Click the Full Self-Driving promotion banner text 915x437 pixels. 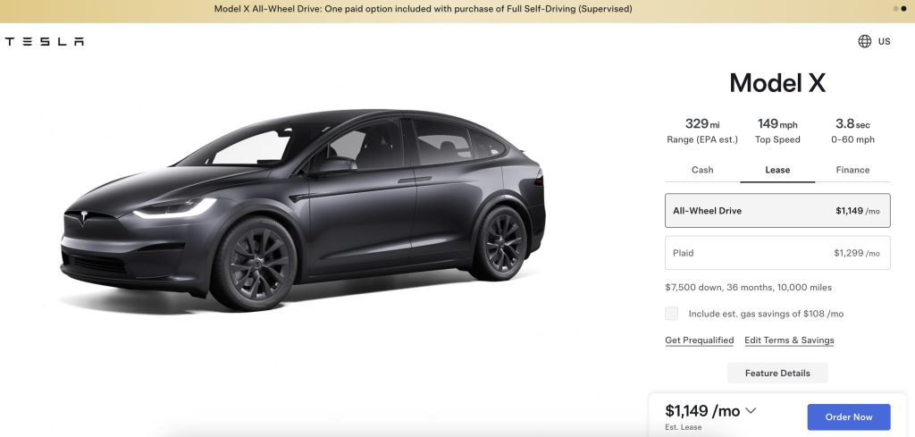coord(423,9)
